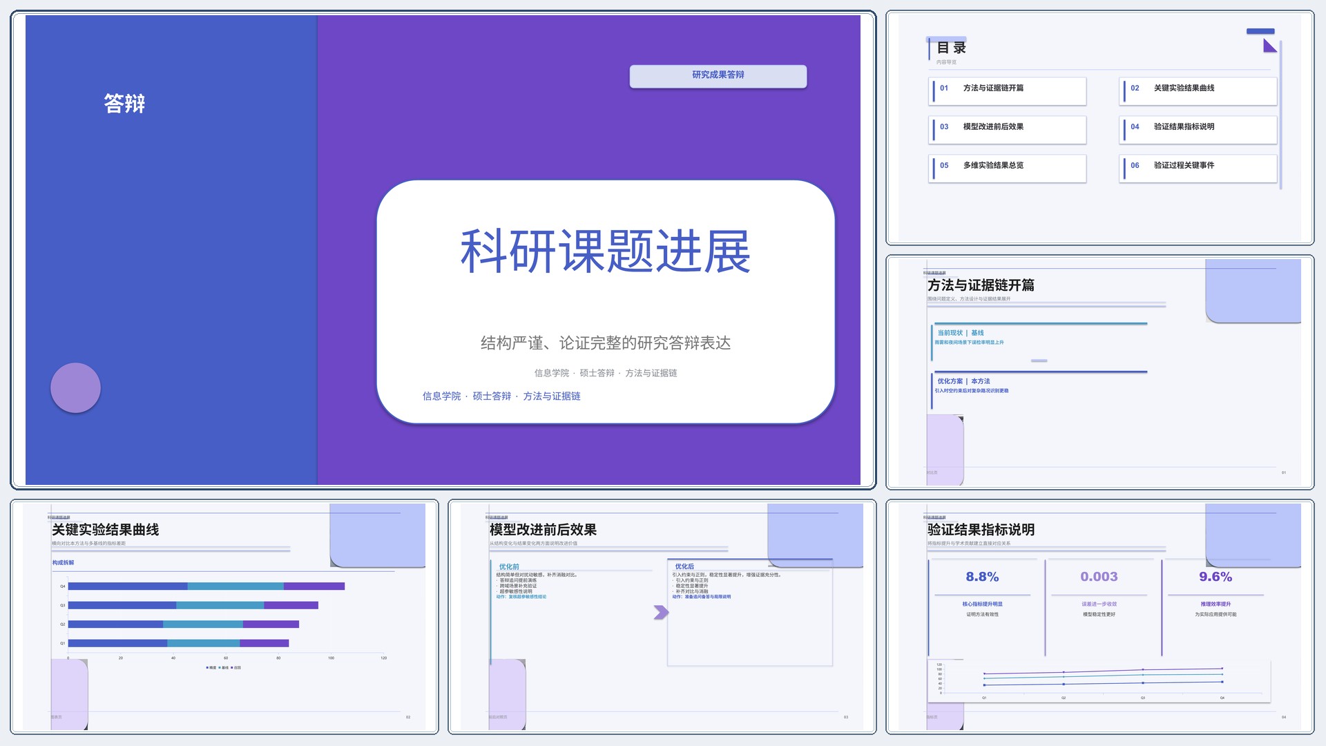The height and width of the screenshot is (746, 1326).
Task: Click the 目录 heading text
Action: tap(951, 48)
